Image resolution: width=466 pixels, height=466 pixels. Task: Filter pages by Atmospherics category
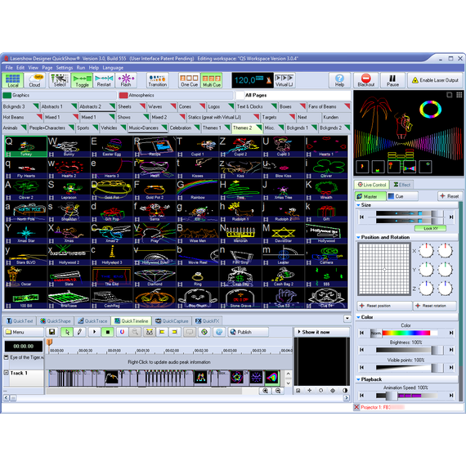[x=176, y=95]
